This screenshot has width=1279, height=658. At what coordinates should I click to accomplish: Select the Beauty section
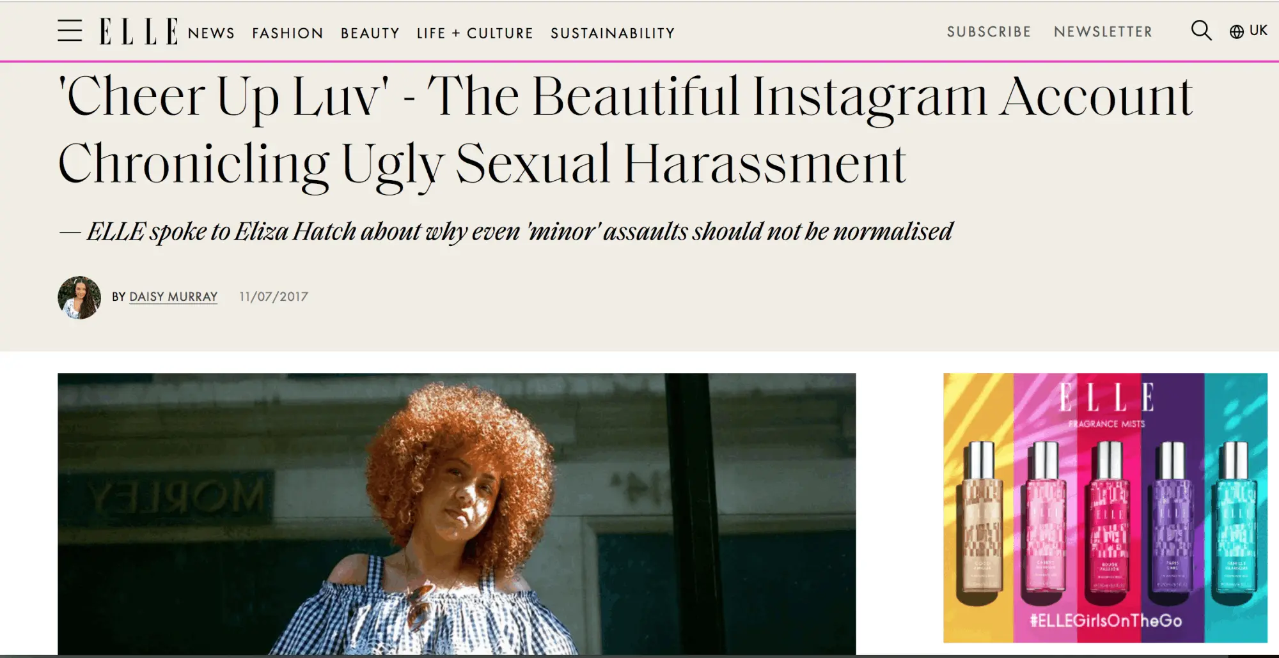tap(370, 33)
